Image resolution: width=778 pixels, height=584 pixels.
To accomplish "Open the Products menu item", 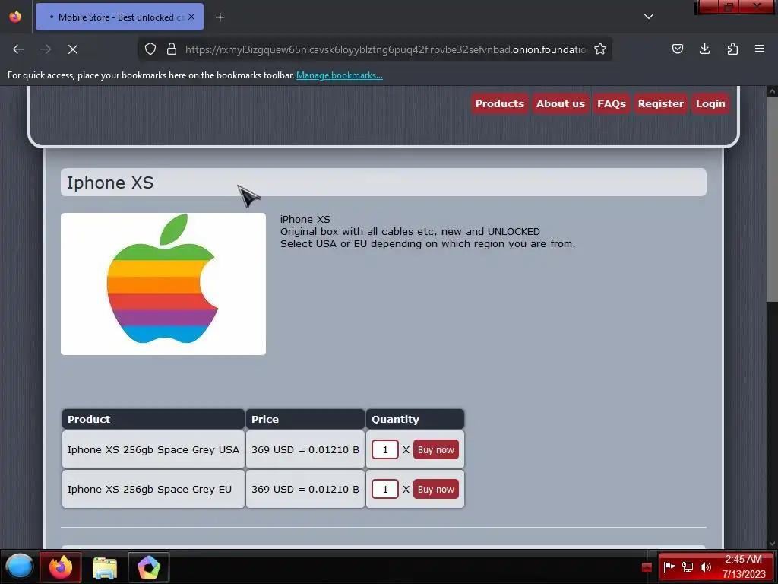I will point(500,103).
